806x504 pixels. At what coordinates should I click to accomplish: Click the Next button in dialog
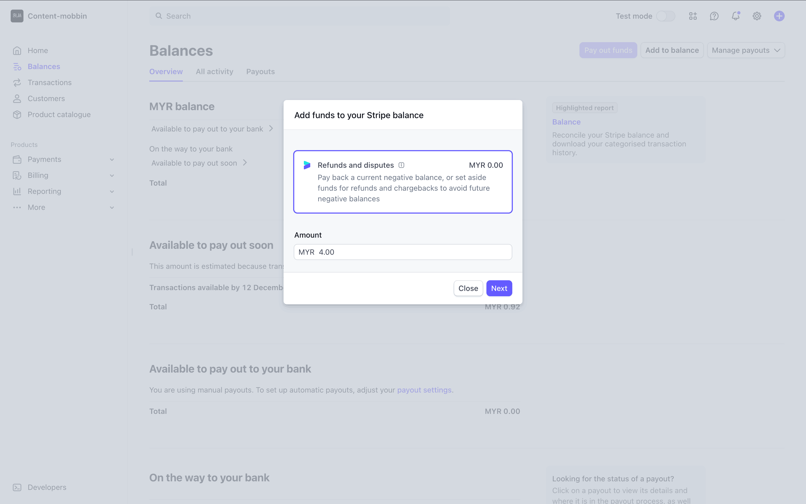click(499, 288)
